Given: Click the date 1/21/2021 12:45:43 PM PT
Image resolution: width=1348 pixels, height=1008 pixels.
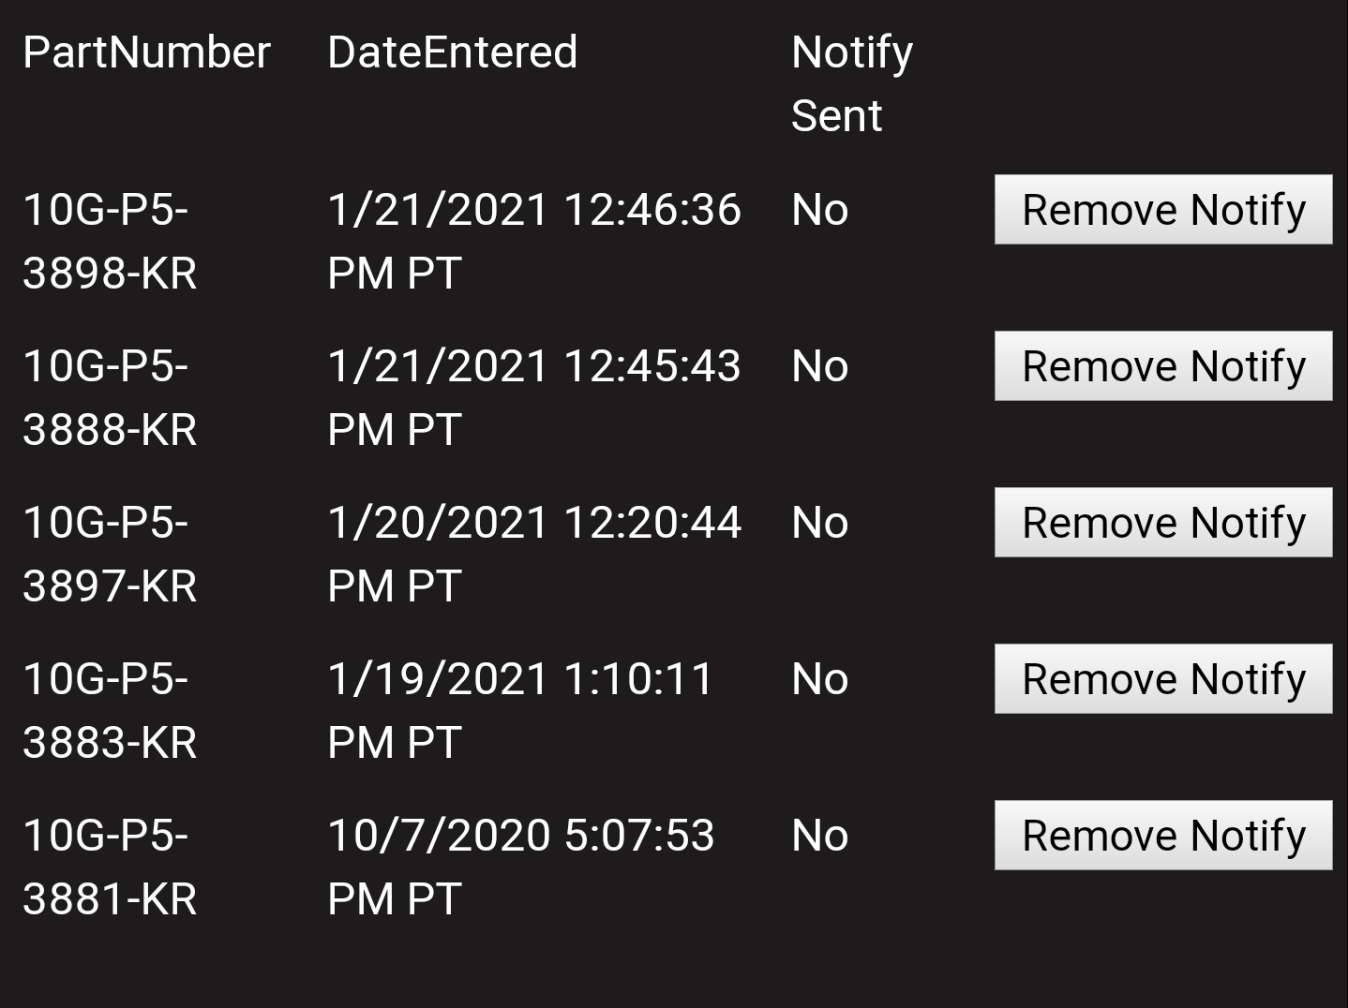Looking at the screenshot, I should [533, 397].
